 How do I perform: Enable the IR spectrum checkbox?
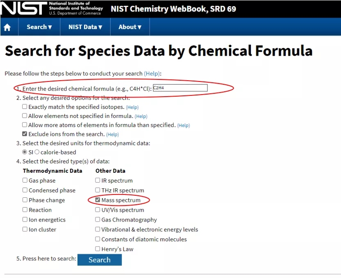coord(98,181)
